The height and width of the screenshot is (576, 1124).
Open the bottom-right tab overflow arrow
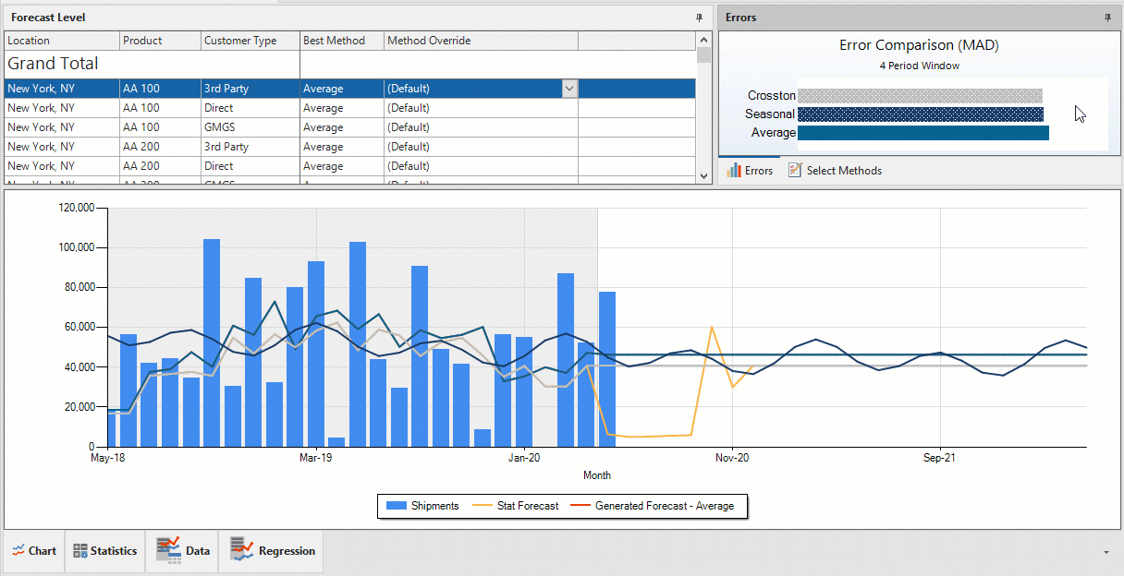pyautogui.click(x=1107, y=552)
